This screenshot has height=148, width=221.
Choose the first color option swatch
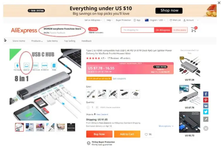[x=91, y=93]
